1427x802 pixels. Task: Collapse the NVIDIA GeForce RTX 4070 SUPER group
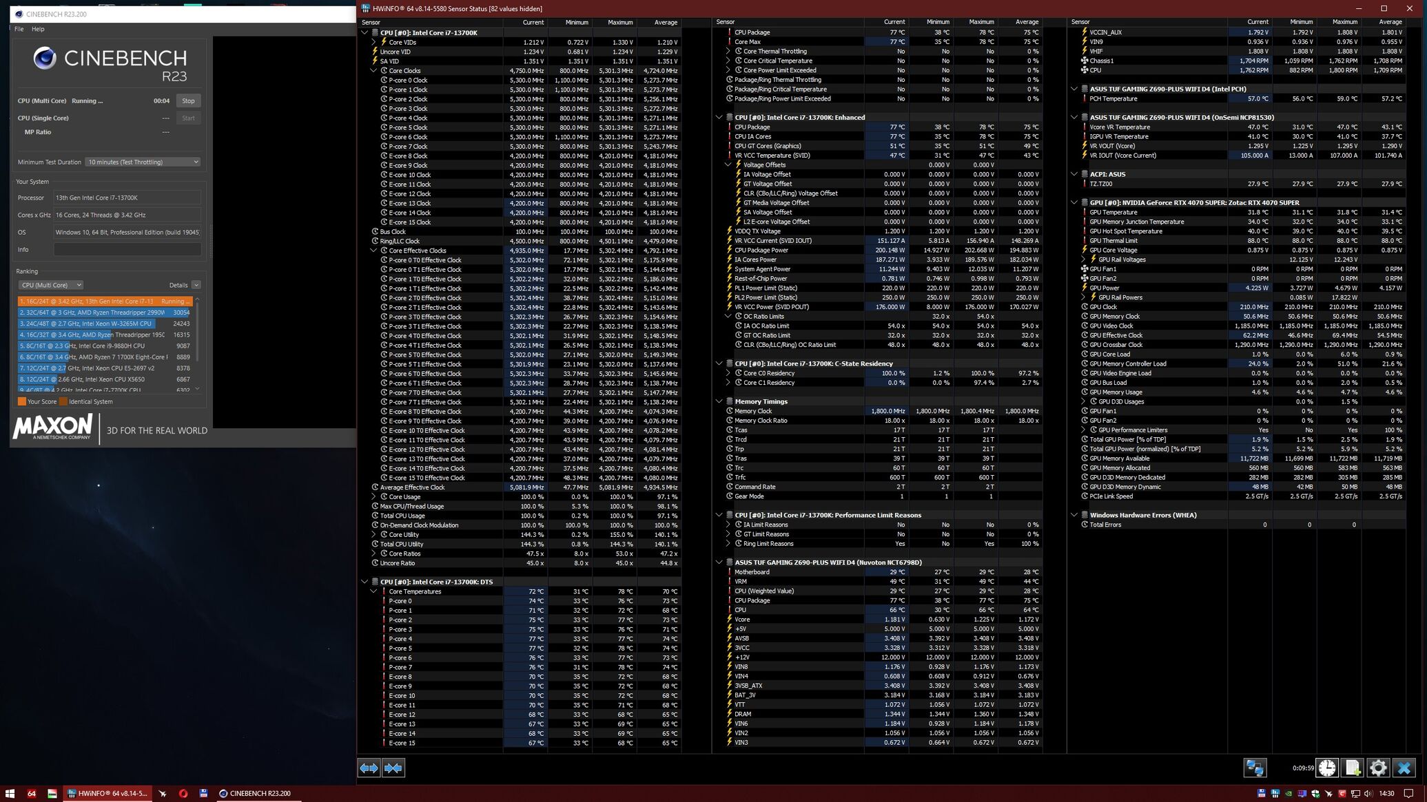(1074, 202)
